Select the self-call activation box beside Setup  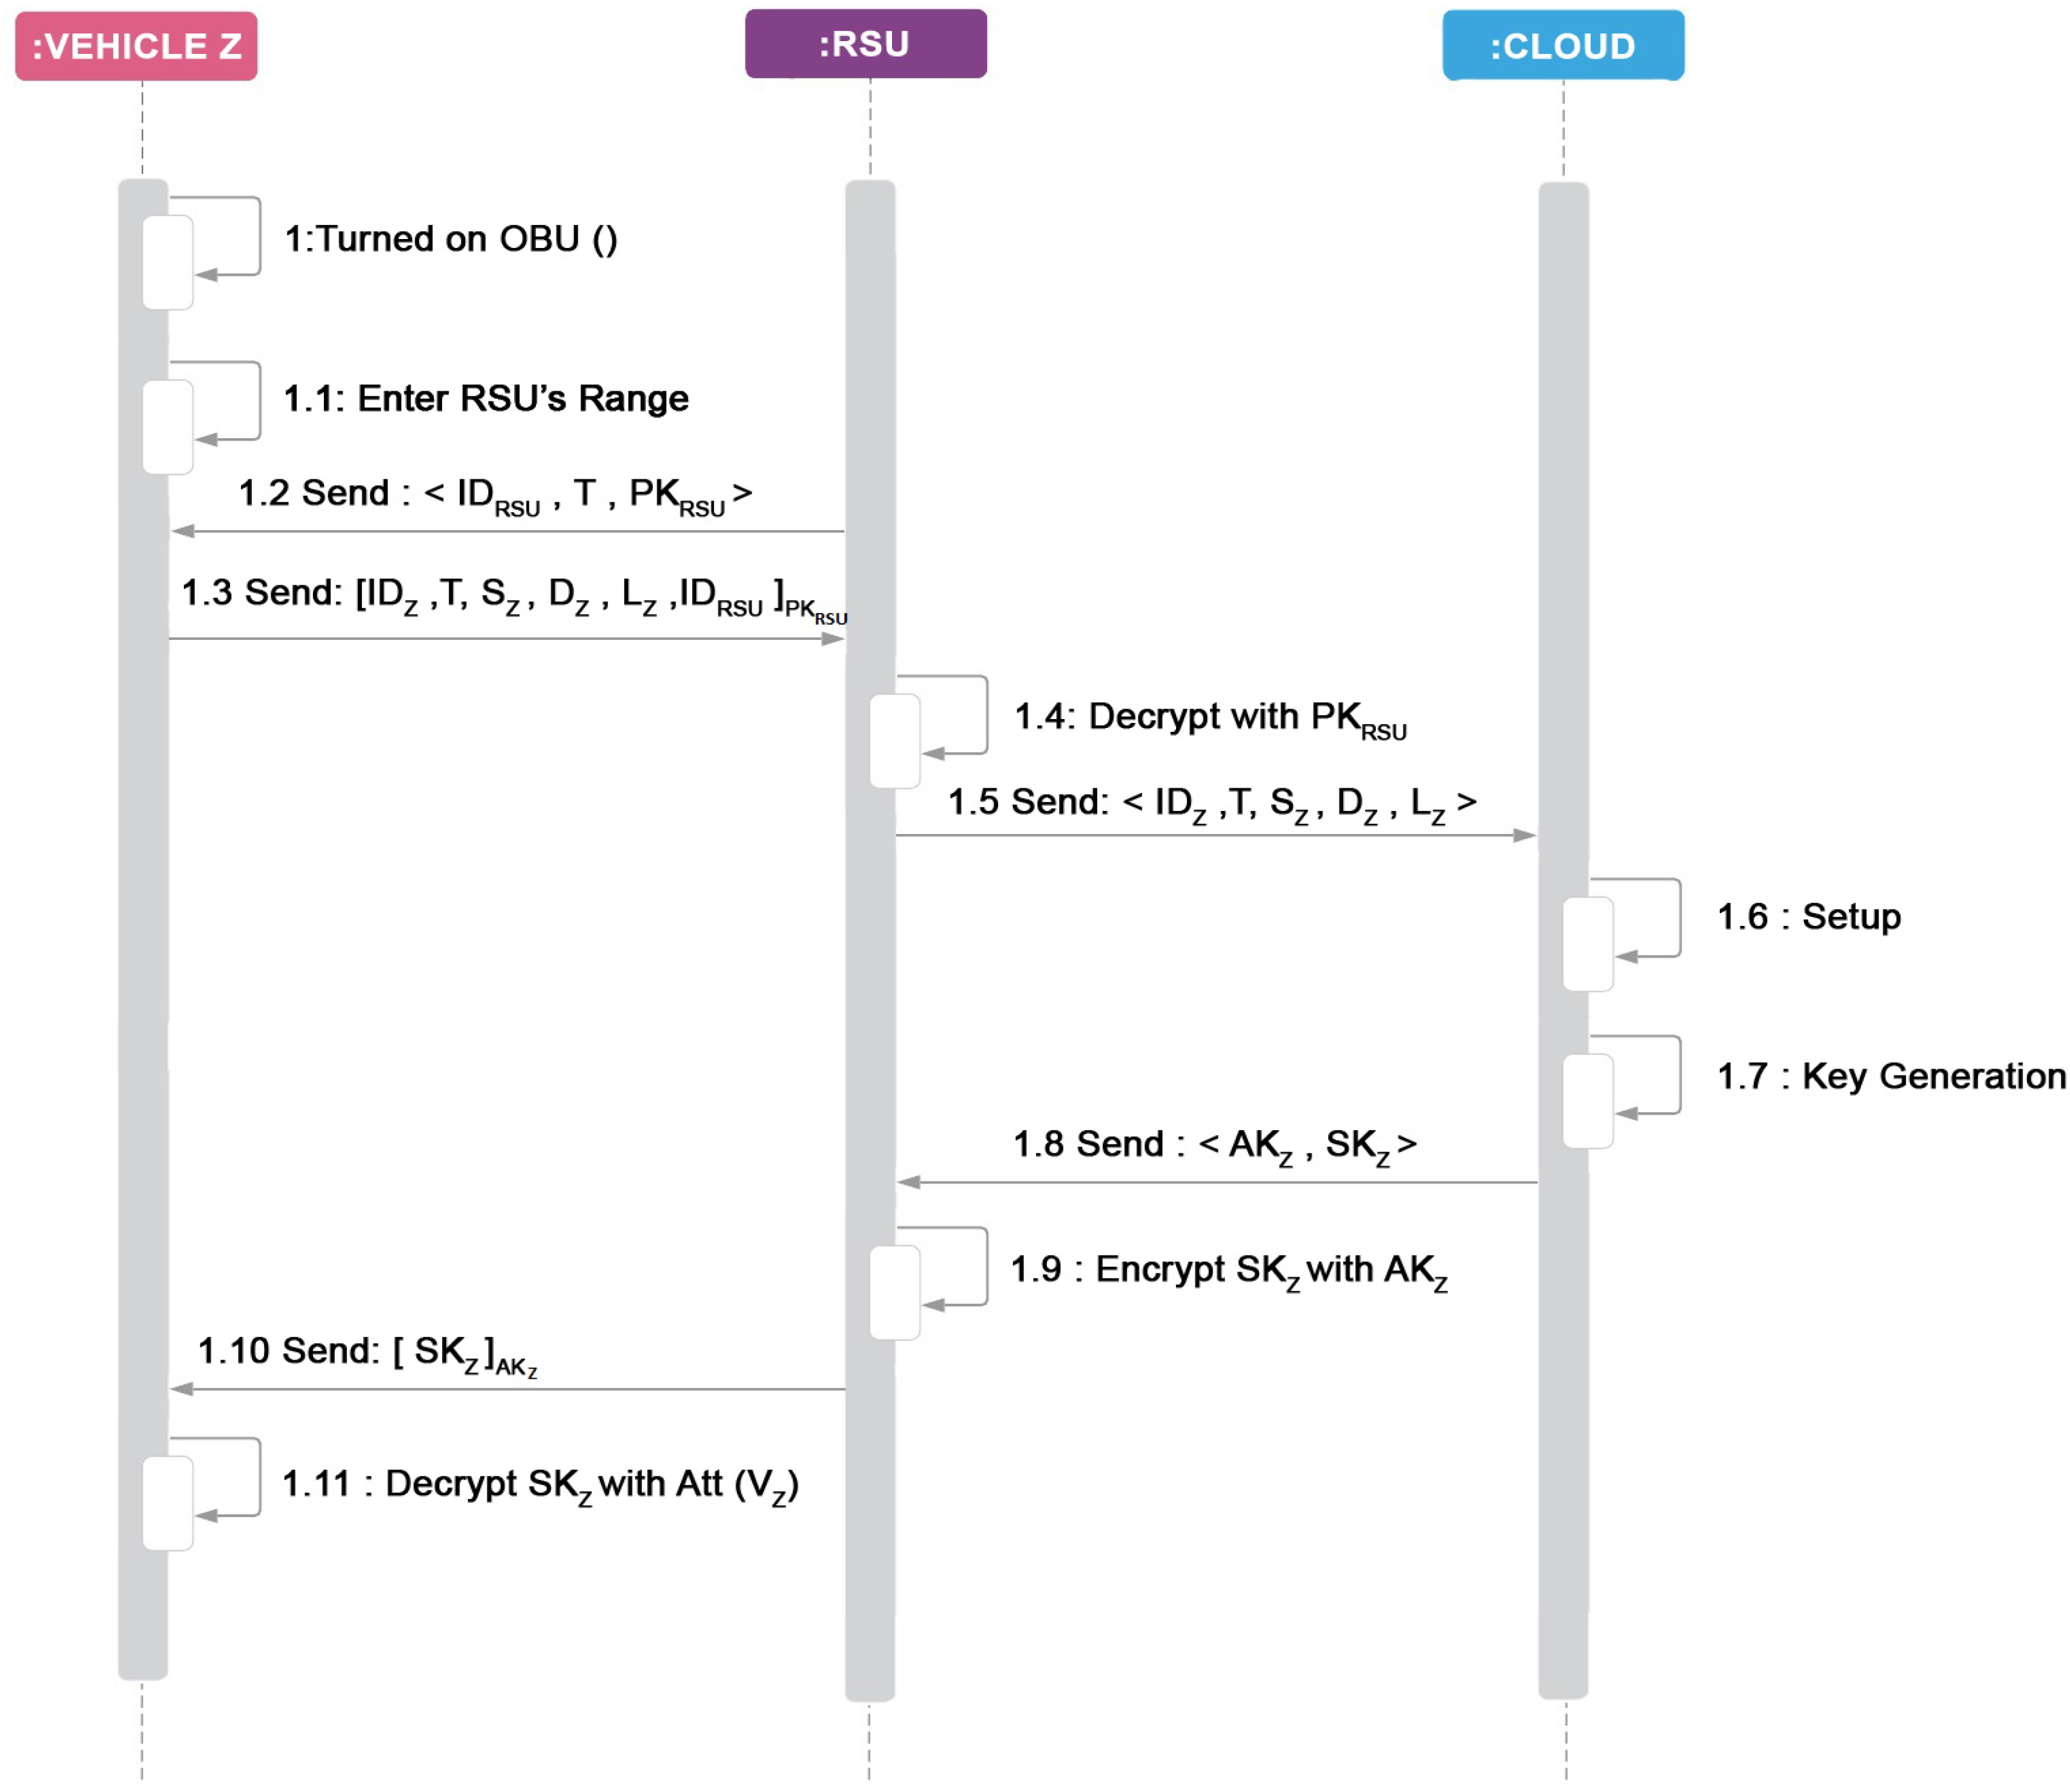[1588, 944]
